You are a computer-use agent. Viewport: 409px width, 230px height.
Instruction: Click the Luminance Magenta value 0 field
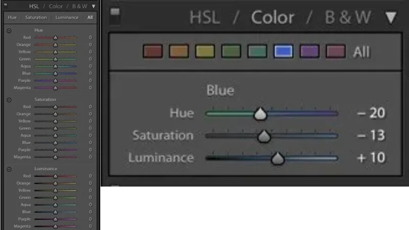(x=90, y=226)
